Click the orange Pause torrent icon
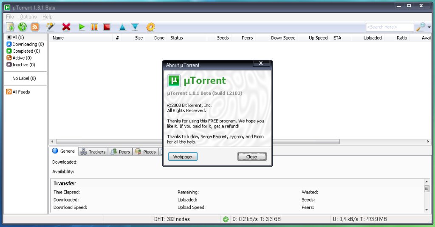 (x=94, y=27)
